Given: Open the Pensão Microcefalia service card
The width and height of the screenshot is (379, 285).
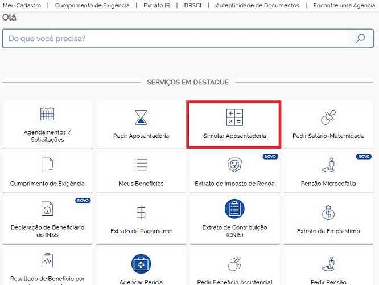Looking at the screenshot, I should click(x=328, y=171).
